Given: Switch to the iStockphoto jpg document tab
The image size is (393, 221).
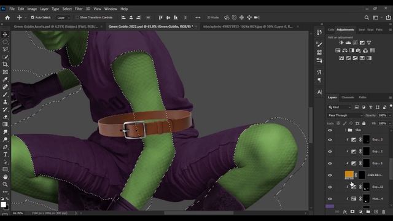Looking at the screenshot, I should point(247,26).
